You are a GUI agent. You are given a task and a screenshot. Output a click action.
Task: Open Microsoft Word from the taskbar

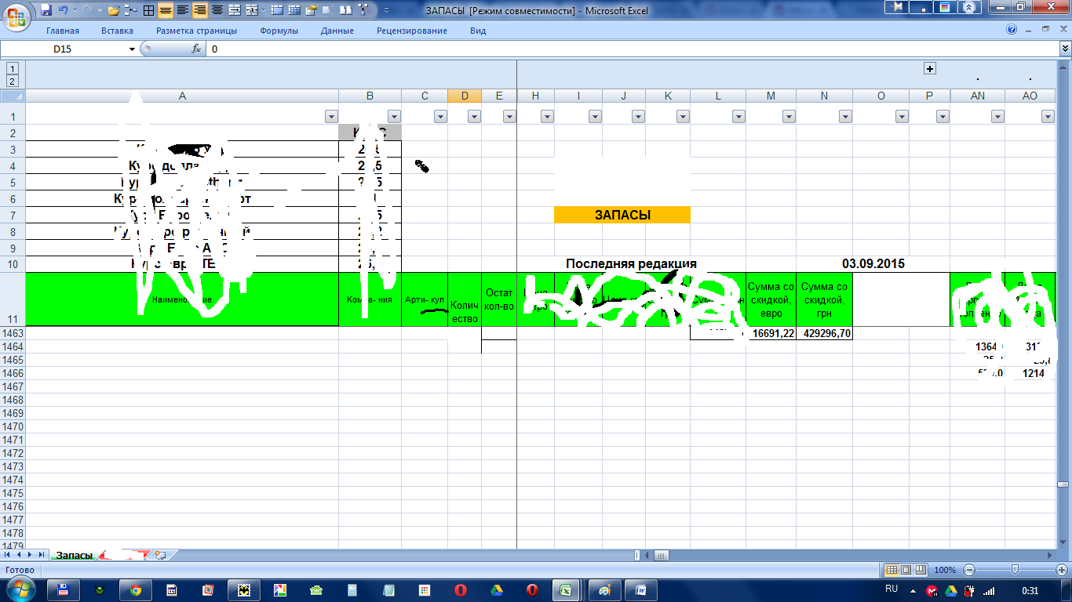coord(641,589)
